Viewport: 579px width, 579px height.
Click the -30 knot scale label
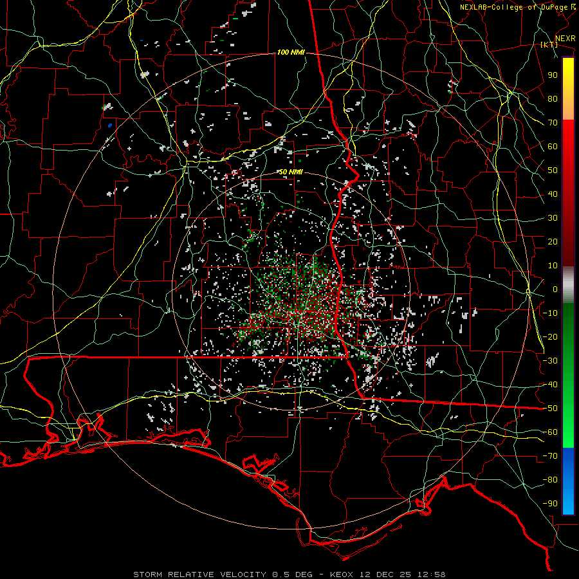(x=550, y=361)
